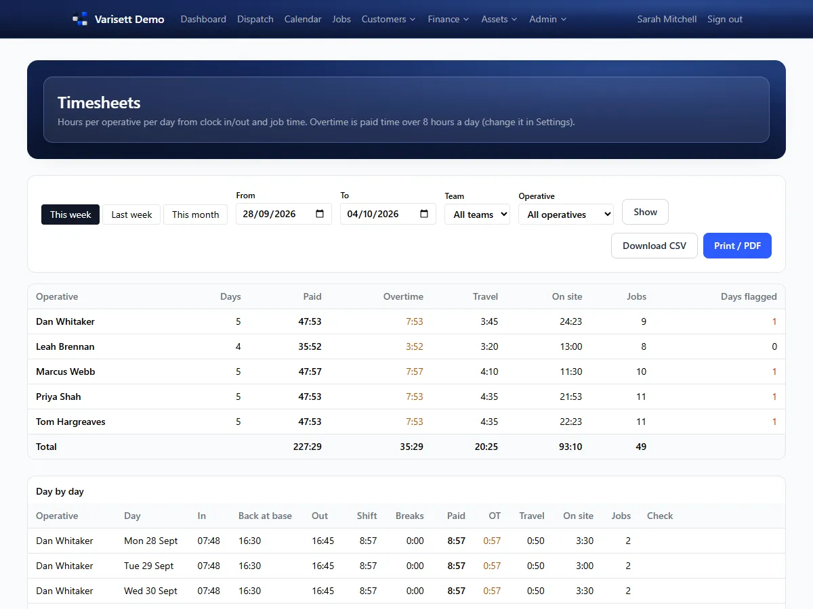
Task: Click Marcus Webb in summary table
Action: [x=66, y=371]
